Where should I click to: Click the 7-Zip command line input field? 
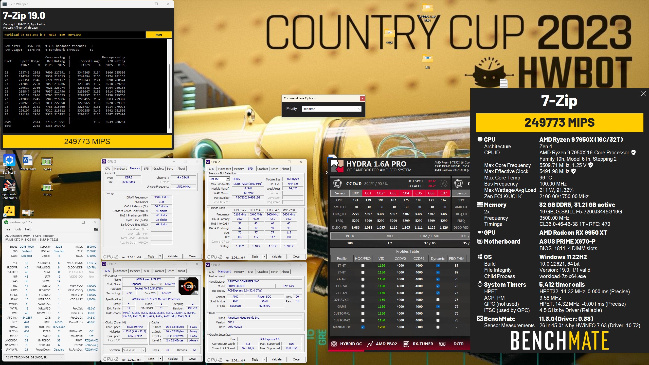(x=74, y=35)
